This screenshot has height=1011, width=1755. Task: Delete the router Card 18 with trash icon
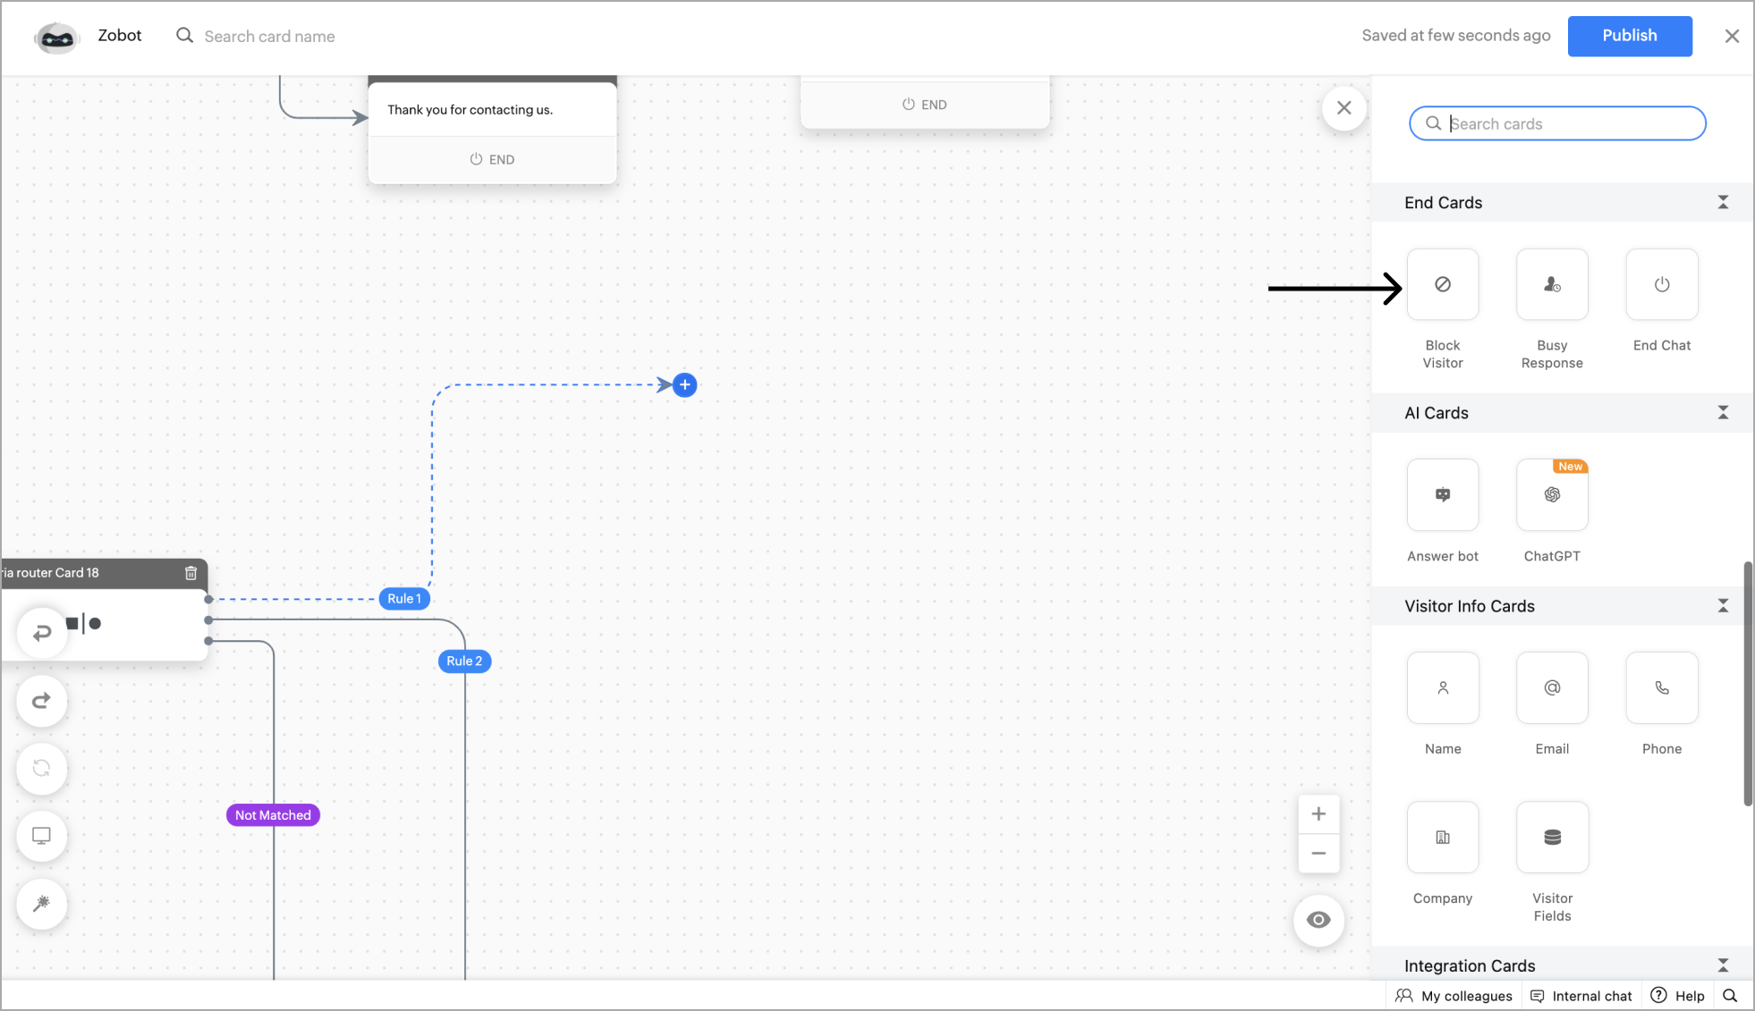[x=191, y=573]
